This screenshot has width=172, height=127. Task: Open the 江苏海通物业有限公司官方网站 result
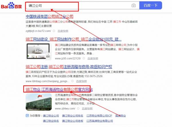(x=59, y=89)
